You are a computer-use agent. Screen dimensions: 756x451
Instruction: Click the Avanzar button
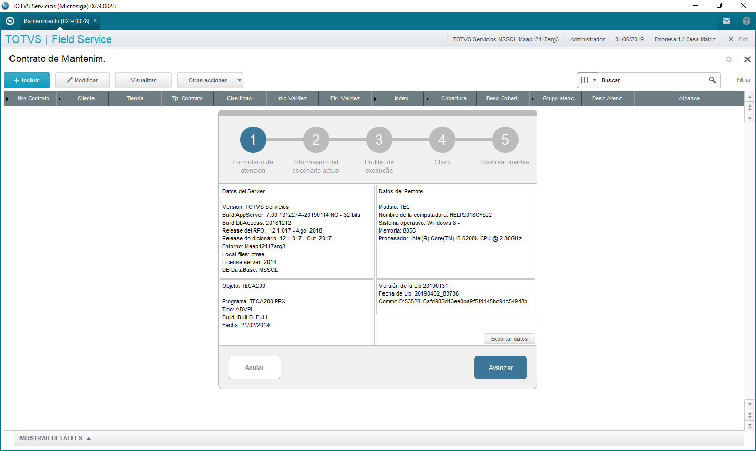(x=501, y=368)
